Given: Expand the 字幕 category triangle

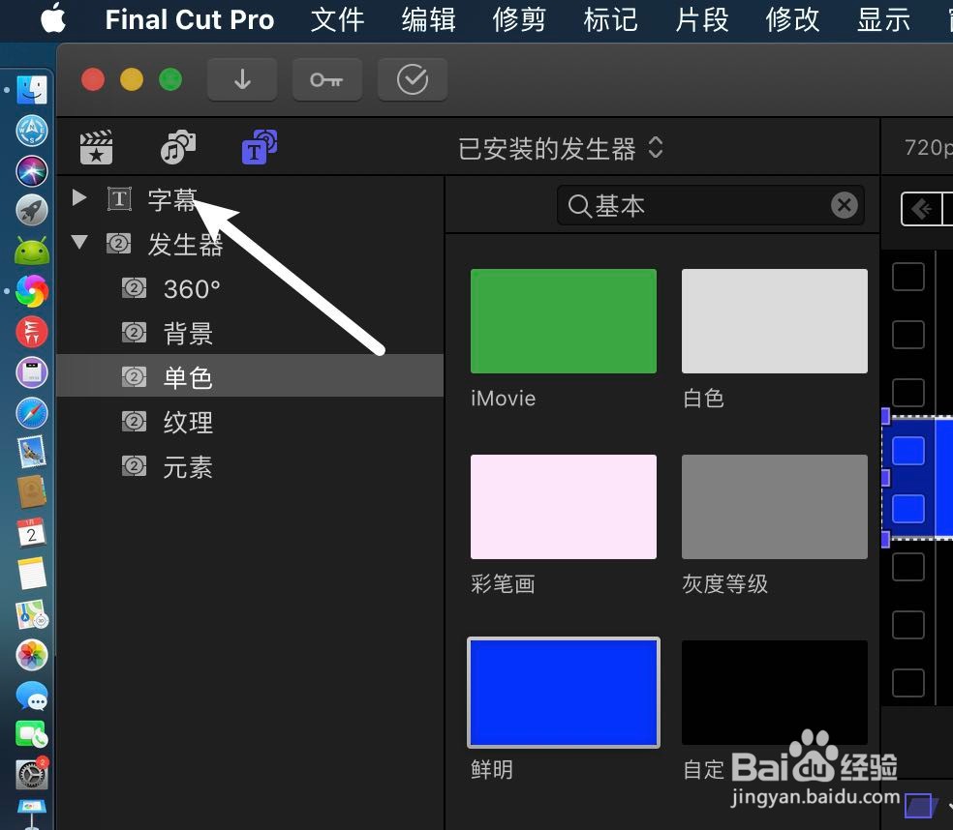Looking at the screenshot, I should [x=79, y=197].
